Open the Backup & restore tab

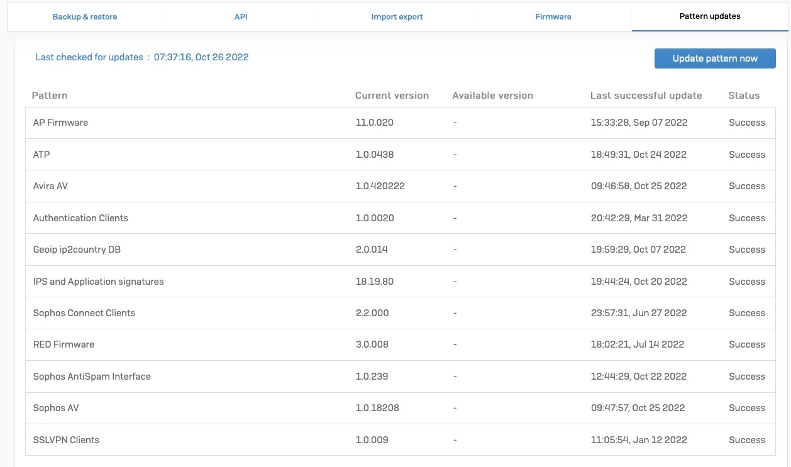pyautogui.click(x=85, y=17)
